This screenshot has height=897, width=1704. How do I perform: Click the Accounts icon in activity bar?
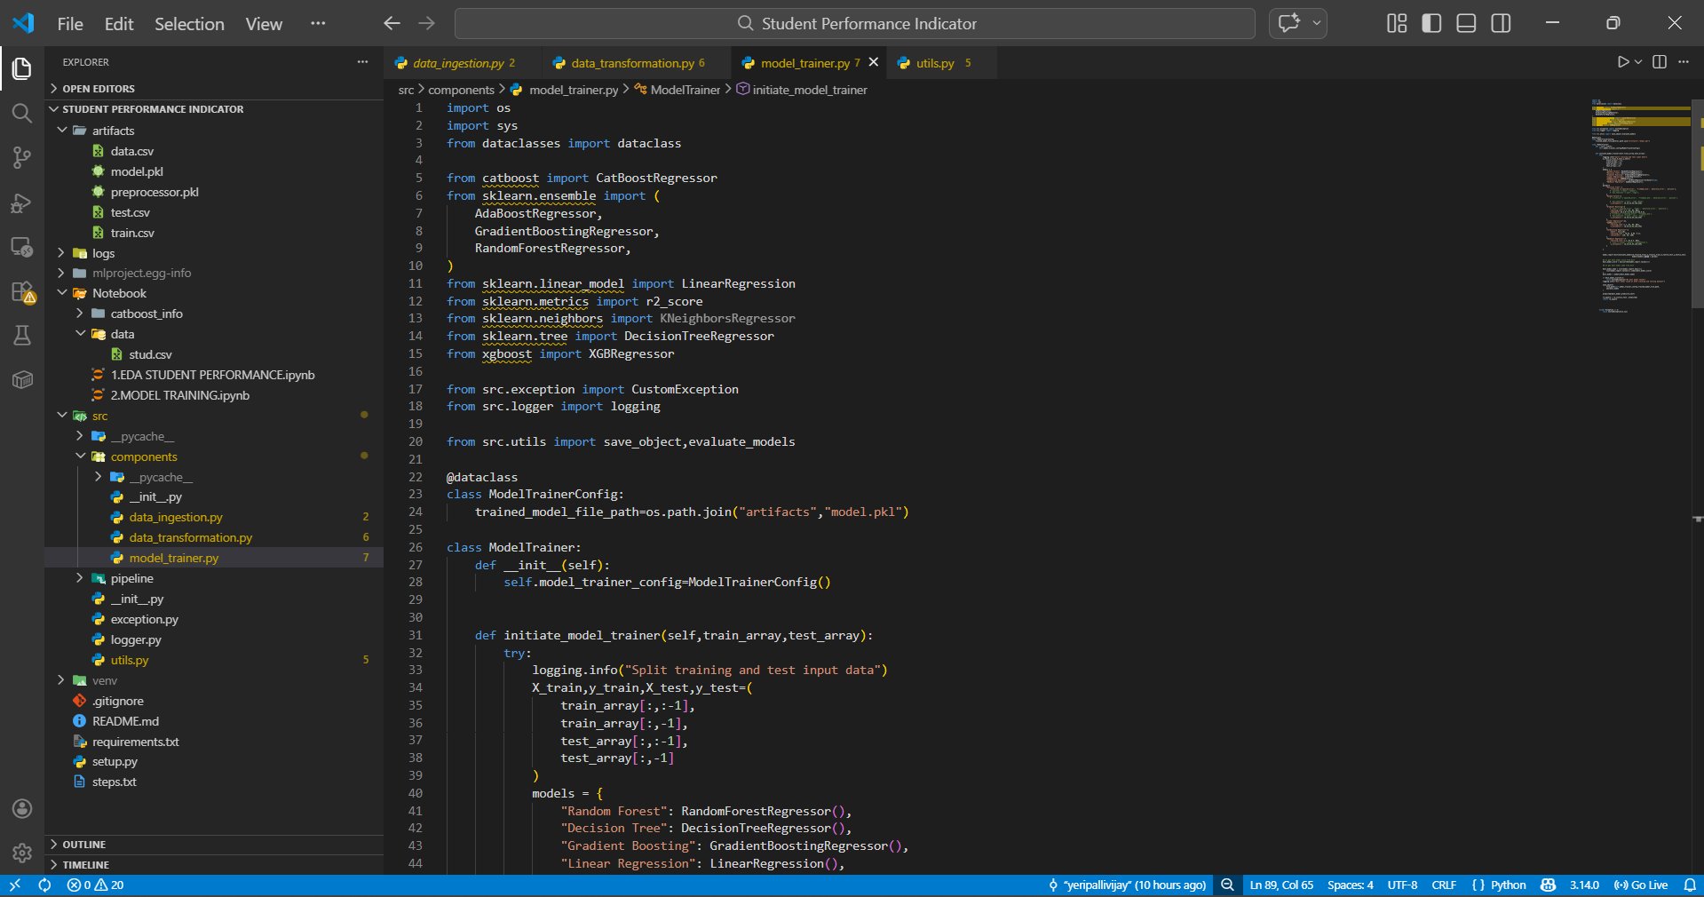tap(22, 809)
